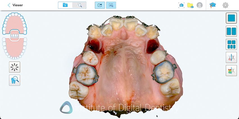The height and width of the screenshot is (119, 239).
Task: Open the user profile avatar
Action: [x=200, y=5]
